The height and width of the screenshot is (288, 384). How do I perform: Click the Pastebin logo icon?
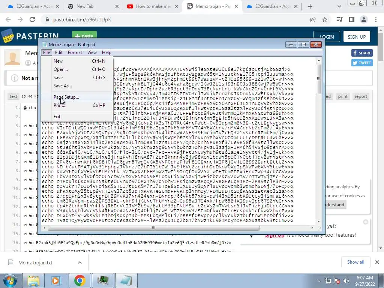click(7, 36)
